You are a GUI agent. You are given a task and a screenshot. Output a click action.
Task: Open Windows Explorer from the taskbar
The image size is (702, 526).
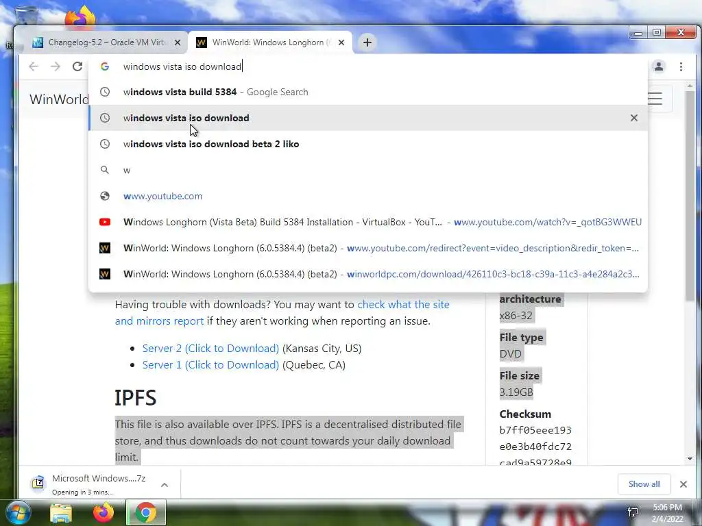(x=61, y=513)
